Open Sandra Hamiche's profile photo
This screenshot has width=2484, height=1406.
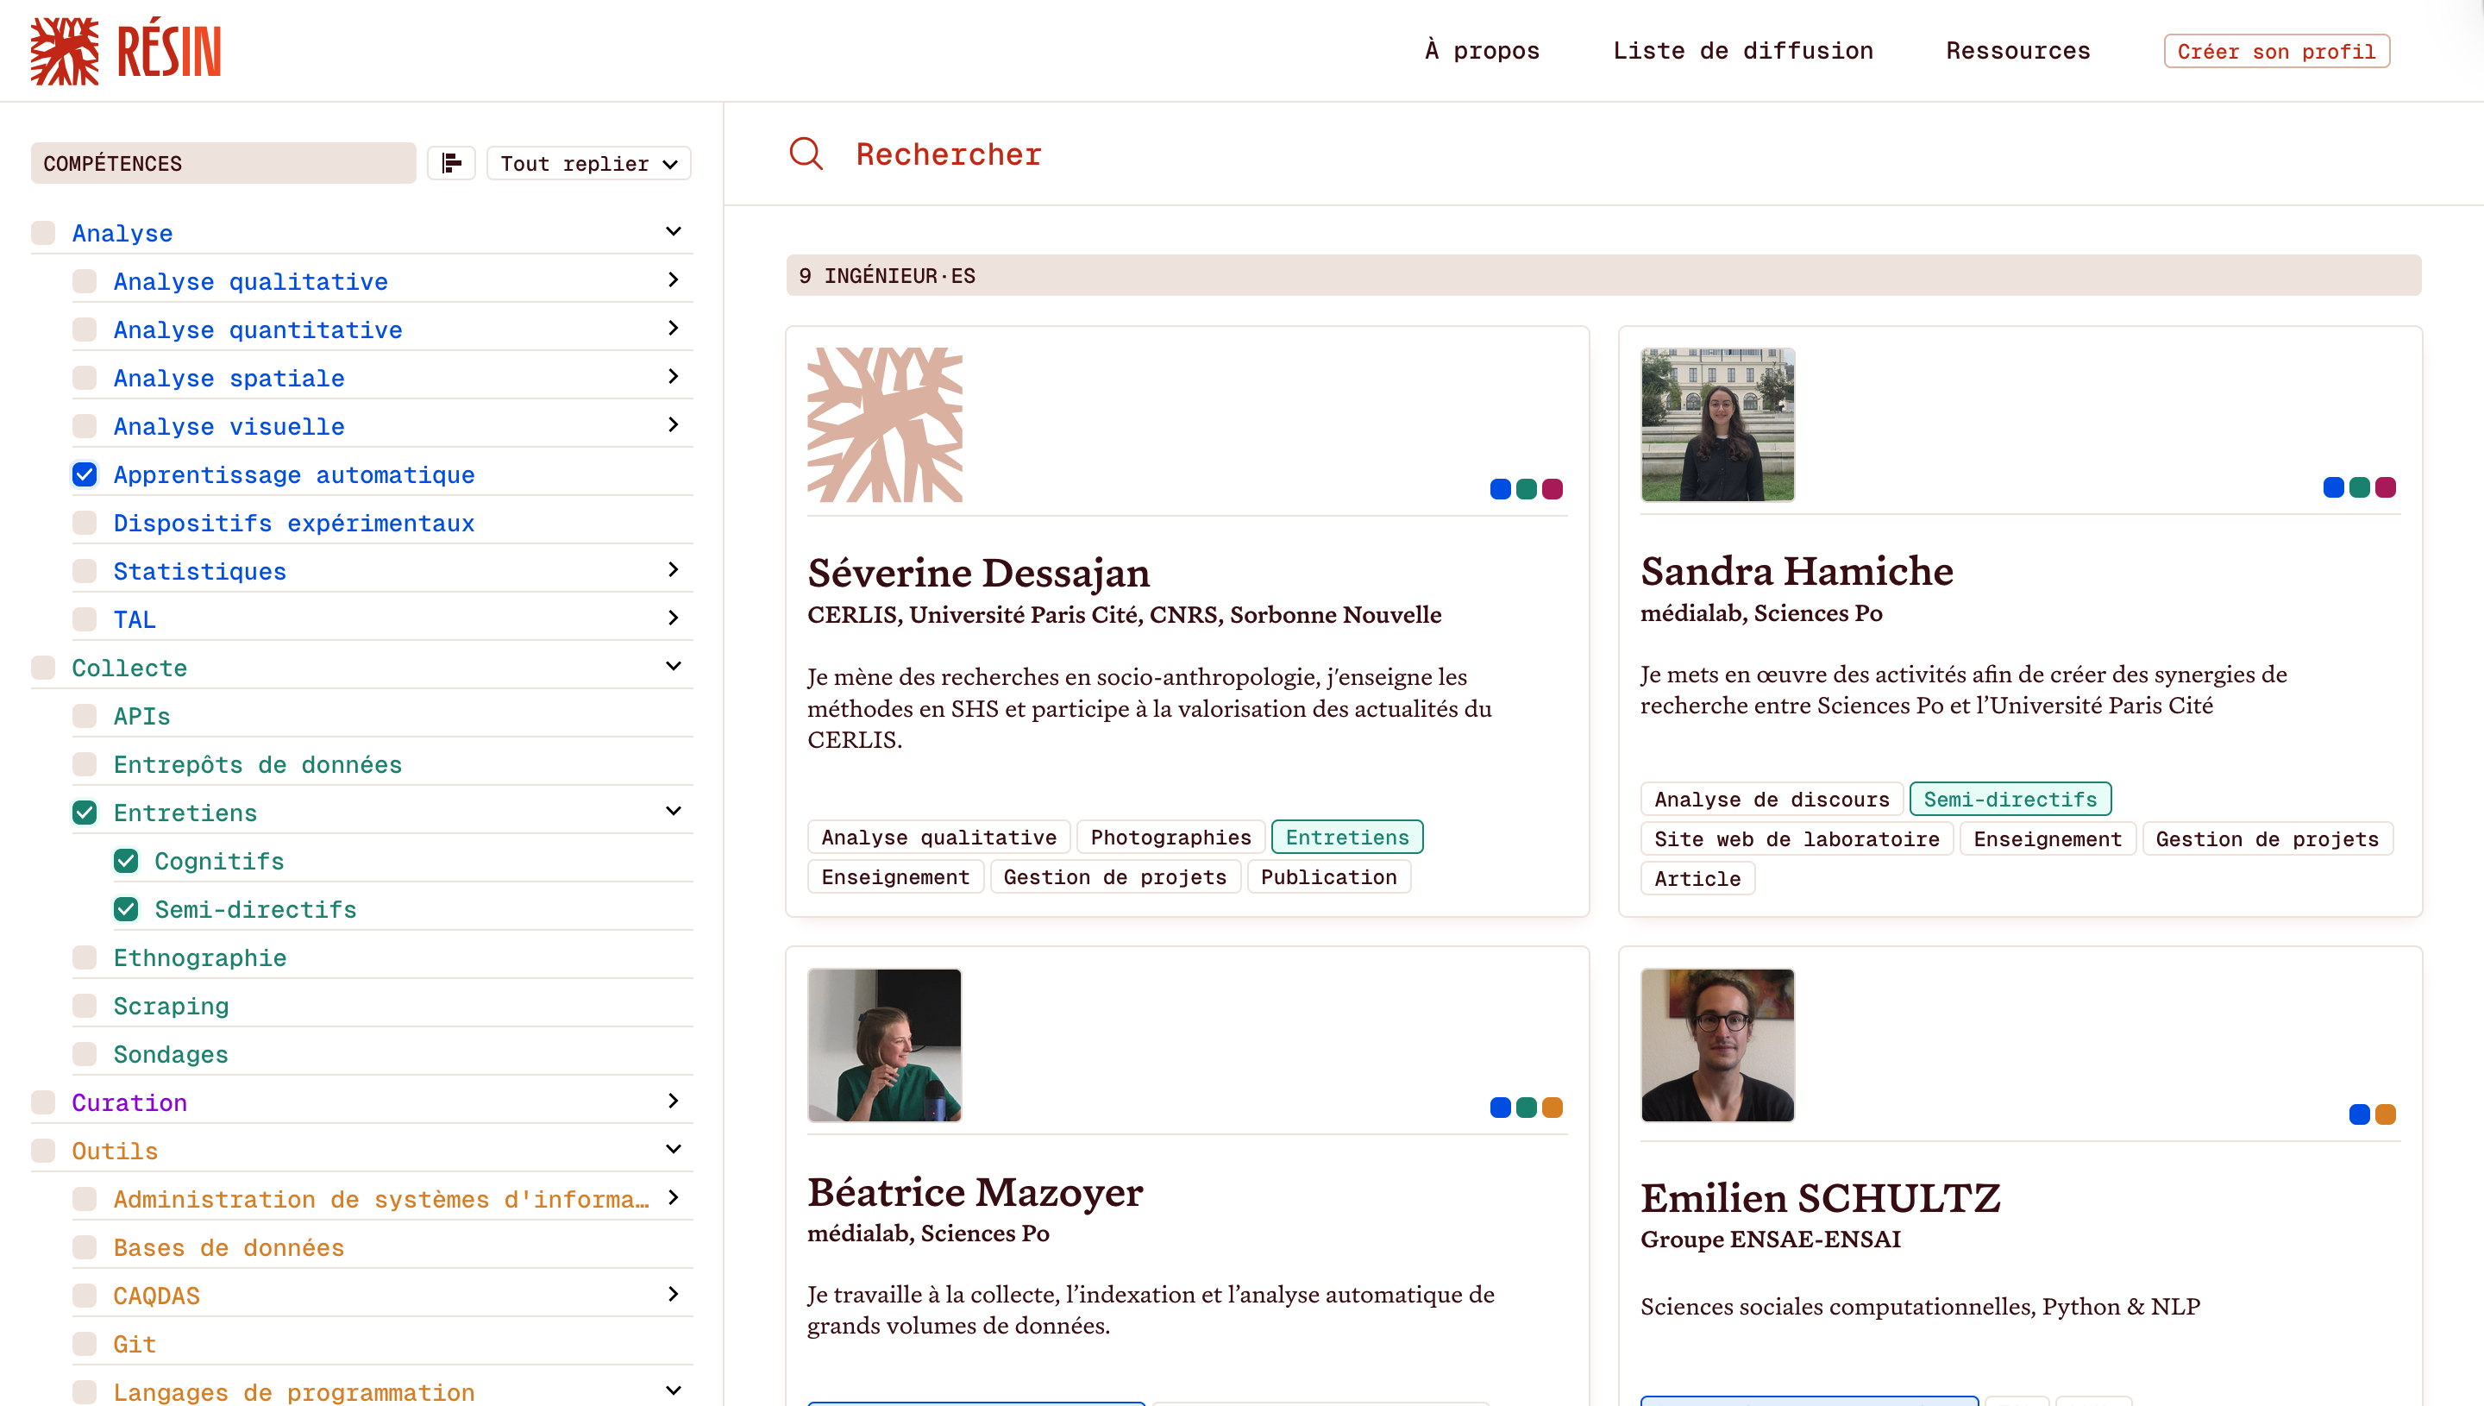coord(1716,425)
